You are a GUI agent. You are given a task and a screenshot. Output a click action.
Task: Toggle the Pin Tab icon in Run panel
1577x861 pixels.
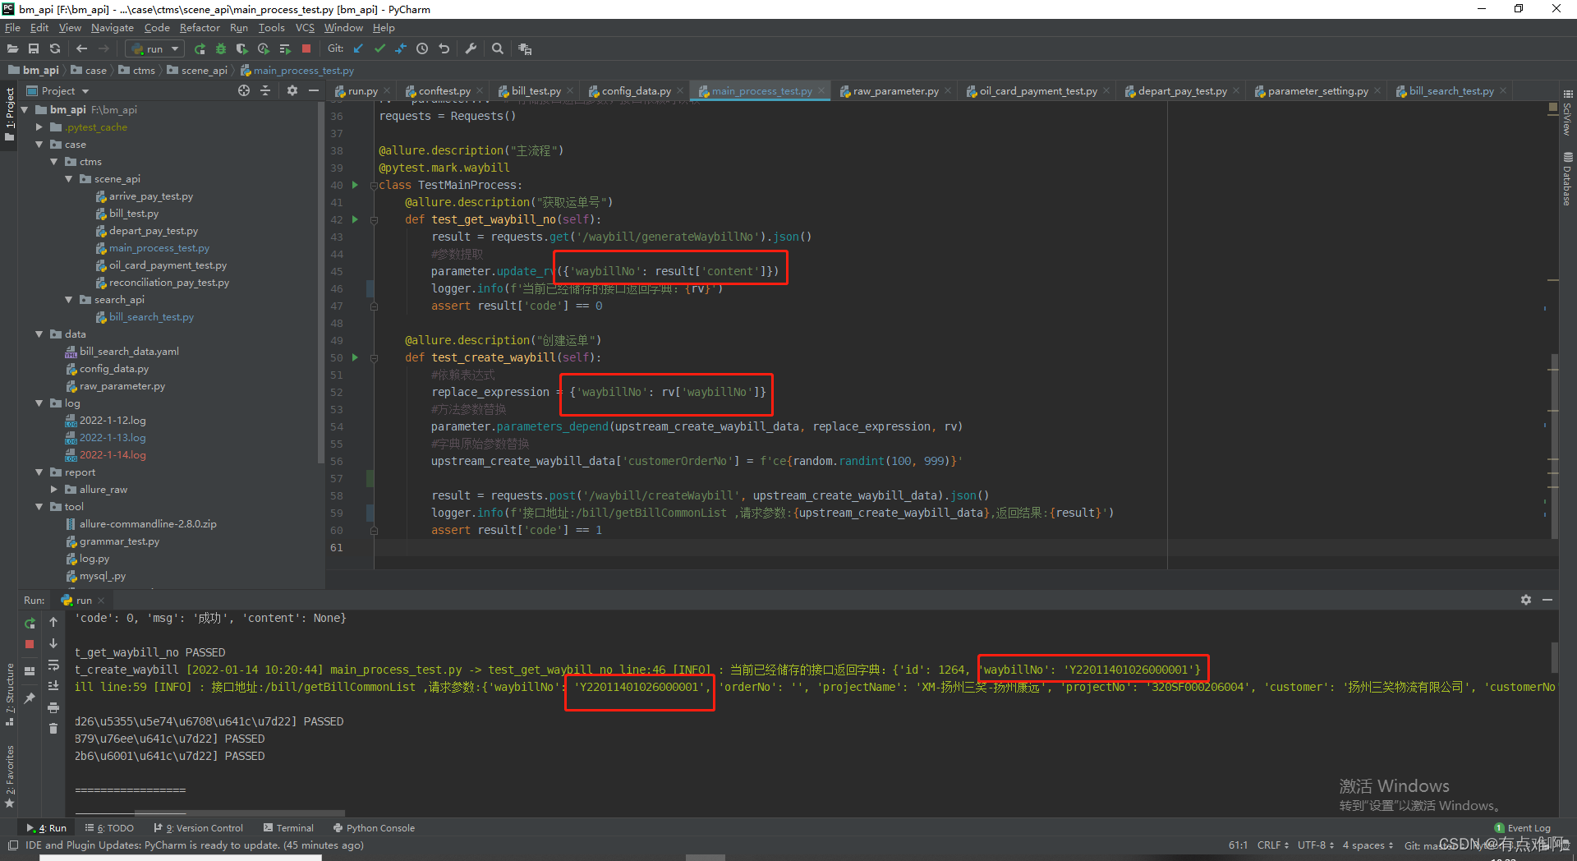(30, 698)
